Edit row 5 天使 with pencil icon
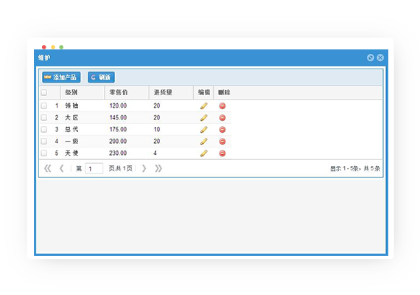 pos(204,153)
